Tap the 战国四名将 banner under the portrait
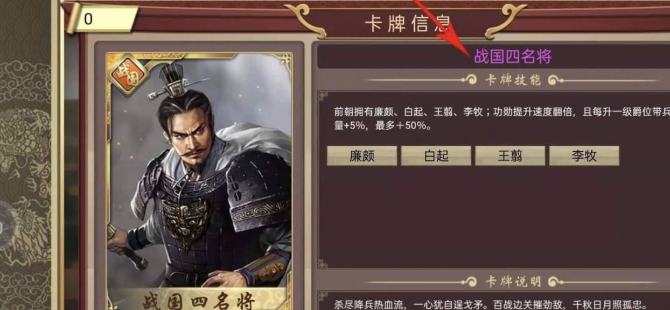Image resolution: width=670 pixels, height=310 pixels. coord(198,300)
